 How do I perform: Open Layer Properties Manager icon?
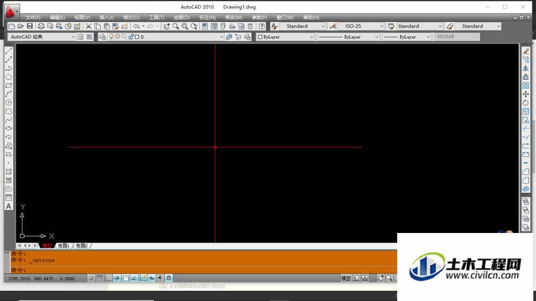pyautogui.click(x=102, y=37)
